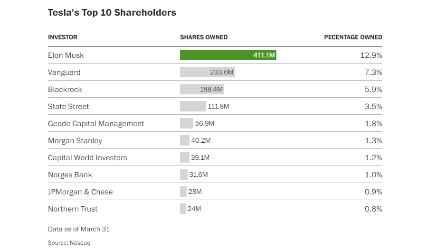
Task: Click the Data as of March 31 note
Action: (x=79, y=229)
